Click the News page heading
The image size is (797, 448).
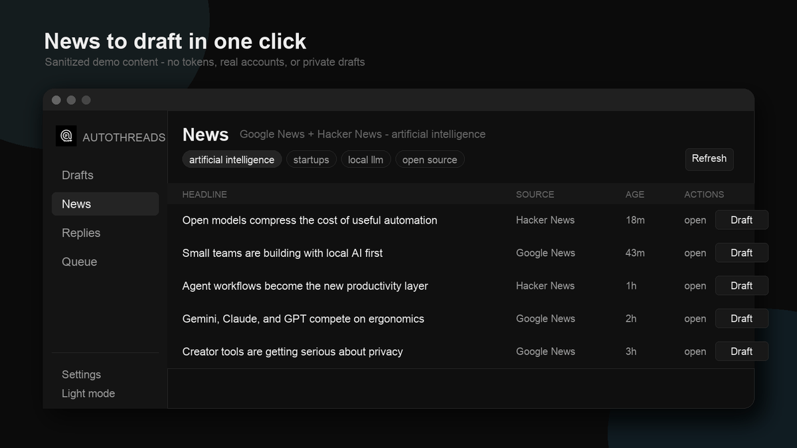coord(205,135)
